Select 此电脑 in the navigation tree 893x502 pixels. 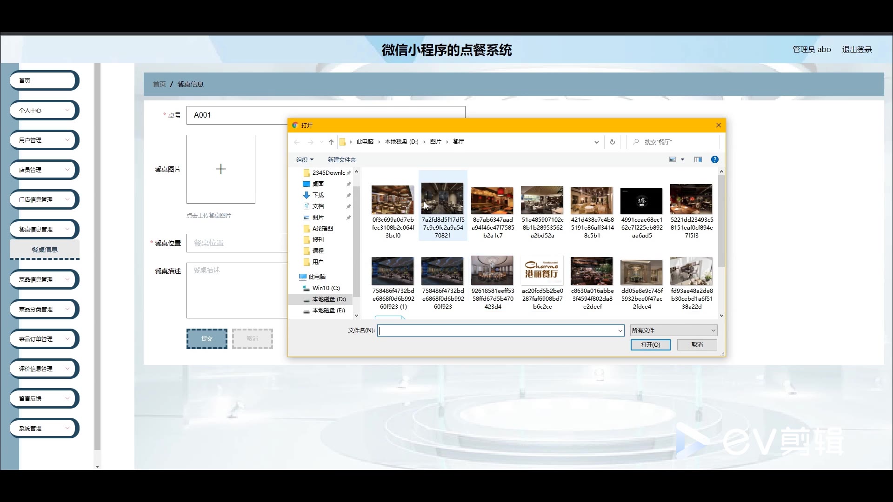(317, 277)
